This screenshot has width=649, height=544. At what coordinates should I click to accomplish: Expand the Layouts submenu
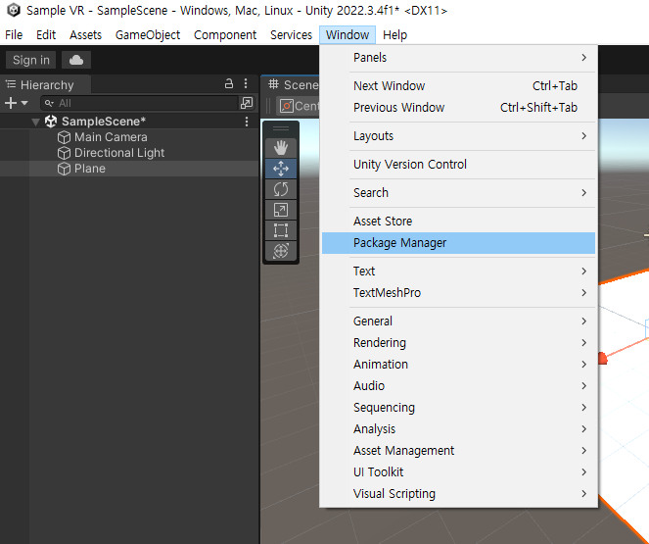click(x=458, y=136)
